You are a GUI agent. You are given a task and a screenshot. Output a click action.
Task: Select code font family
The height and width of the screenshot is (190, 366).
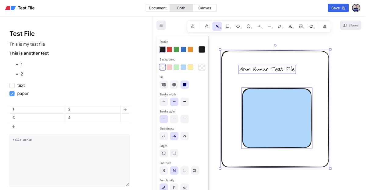(x=185, y=188)
